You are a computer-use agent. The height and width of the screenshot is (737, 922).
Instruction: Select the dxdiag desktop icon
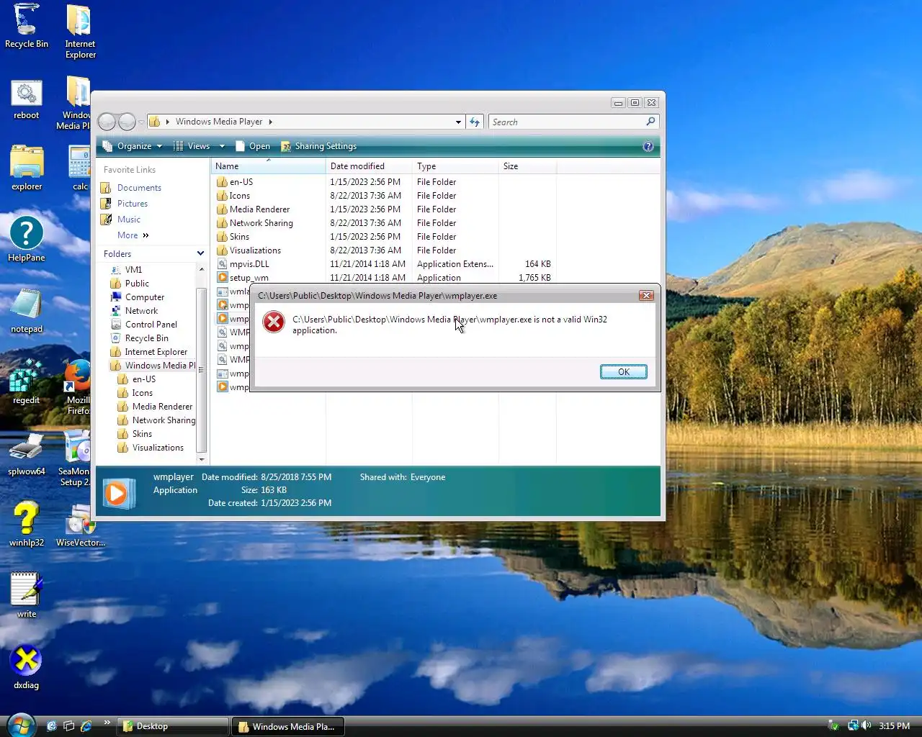(x=27, y=667)
